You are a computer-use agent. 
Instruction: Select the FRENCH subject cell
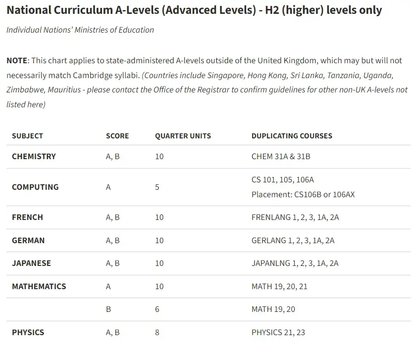[27, 217]
